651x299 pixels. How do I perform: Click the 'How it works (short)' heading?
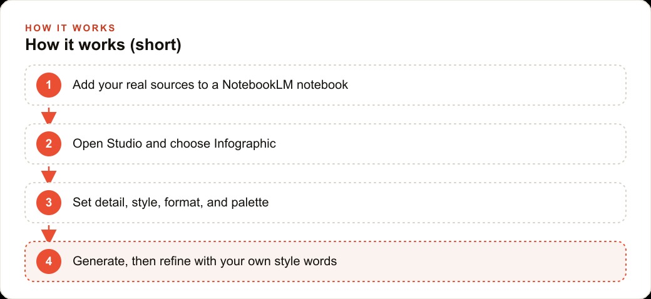[103, 45]
